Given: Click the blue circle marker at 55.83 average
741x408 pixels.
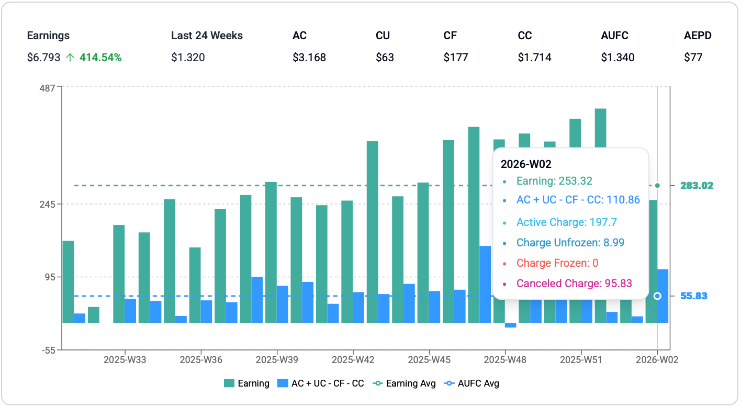Looking at the screenshot, I should pos(657,296).
